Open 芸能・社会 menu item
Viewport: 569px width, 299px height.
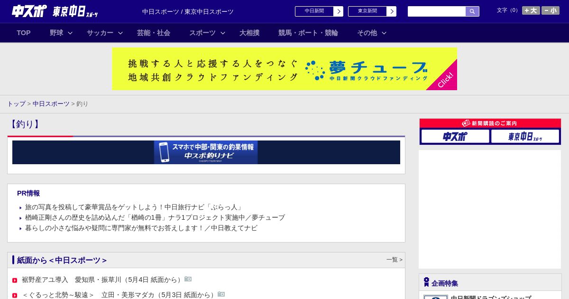click(154, 33)
